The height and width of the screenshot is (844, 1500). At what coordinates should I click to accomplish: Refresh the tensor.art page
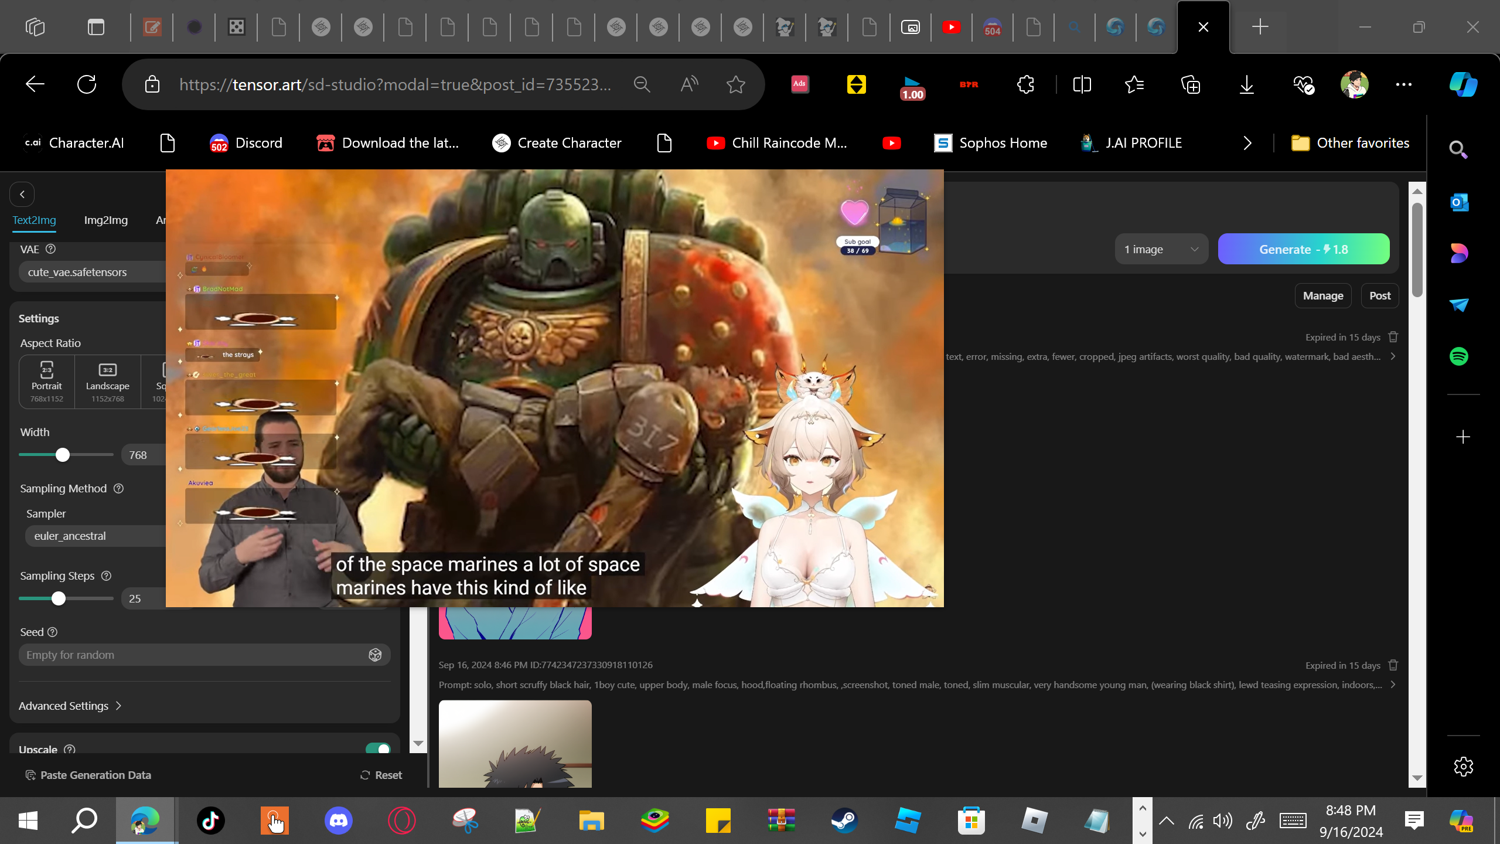click(87, 84)
